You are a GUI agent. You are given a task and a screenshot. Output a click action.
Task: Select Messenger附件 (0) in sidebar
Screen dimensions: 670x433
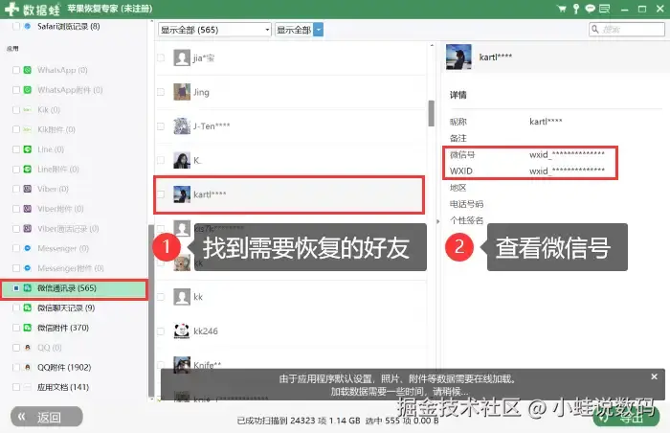[x=71, y=268]
